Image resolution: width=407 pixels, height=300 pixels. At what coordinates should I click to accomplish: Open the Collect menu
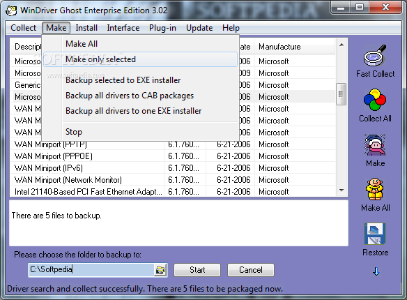(24, 28)
